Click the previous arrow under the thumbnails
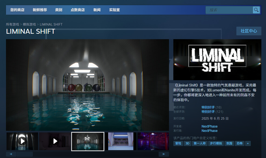266x158 pixels. [10, 154]
